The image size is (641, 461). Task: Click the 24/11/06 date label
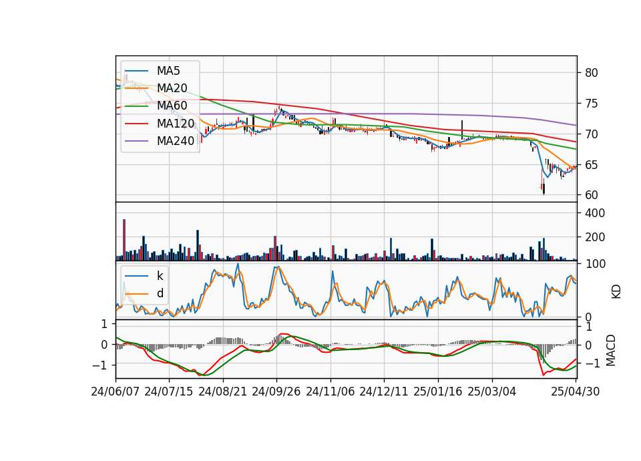click(331, 392)
